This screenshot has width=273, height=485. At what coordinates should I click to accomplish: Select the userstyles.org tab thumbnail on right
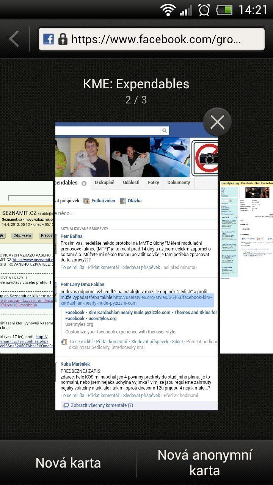click(246, 267)
